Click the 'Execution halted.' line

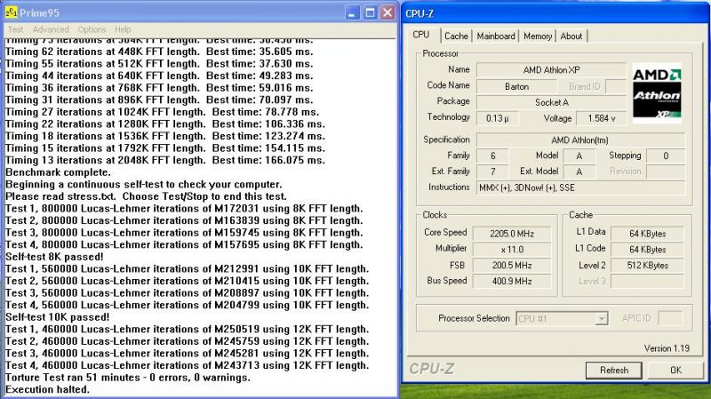click(x=47, y=389)
